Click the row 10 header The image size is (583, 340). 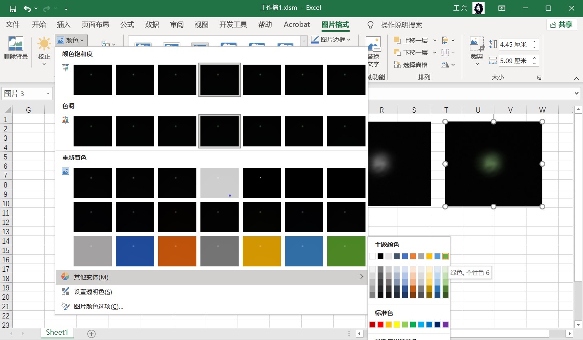(6, 204)
